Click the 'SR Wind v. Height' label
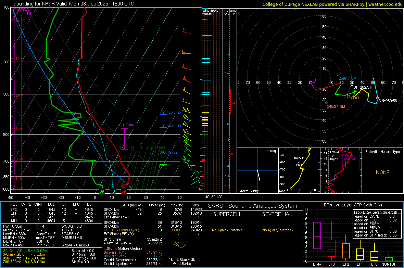Viewport: 404px width, 268px height. click(x=333, y=156)
